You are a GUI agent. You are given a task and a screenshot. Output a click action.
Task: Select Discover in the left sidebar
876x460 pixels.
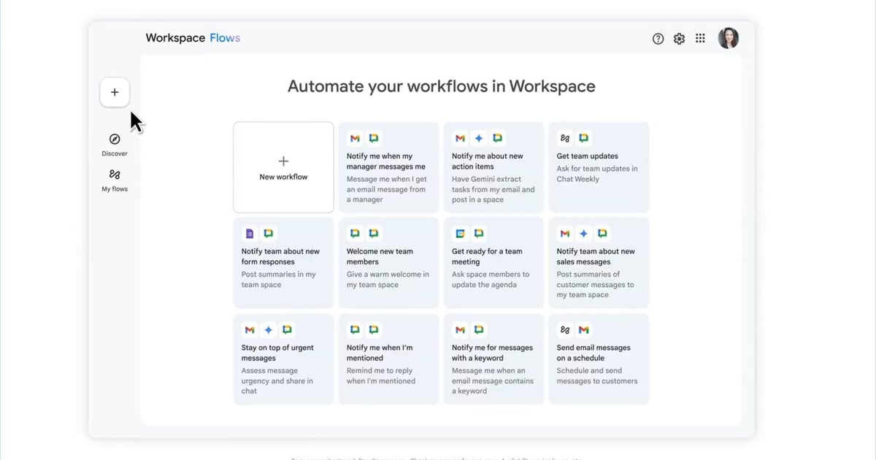click(x=115, y=144)
